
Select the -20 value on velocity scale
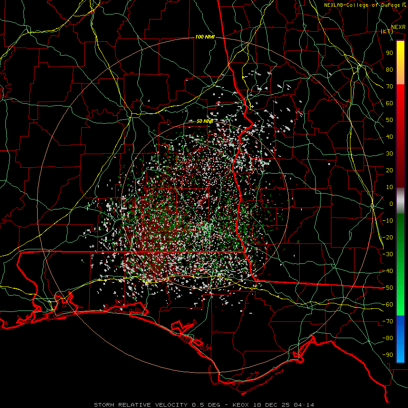(388, 238)
